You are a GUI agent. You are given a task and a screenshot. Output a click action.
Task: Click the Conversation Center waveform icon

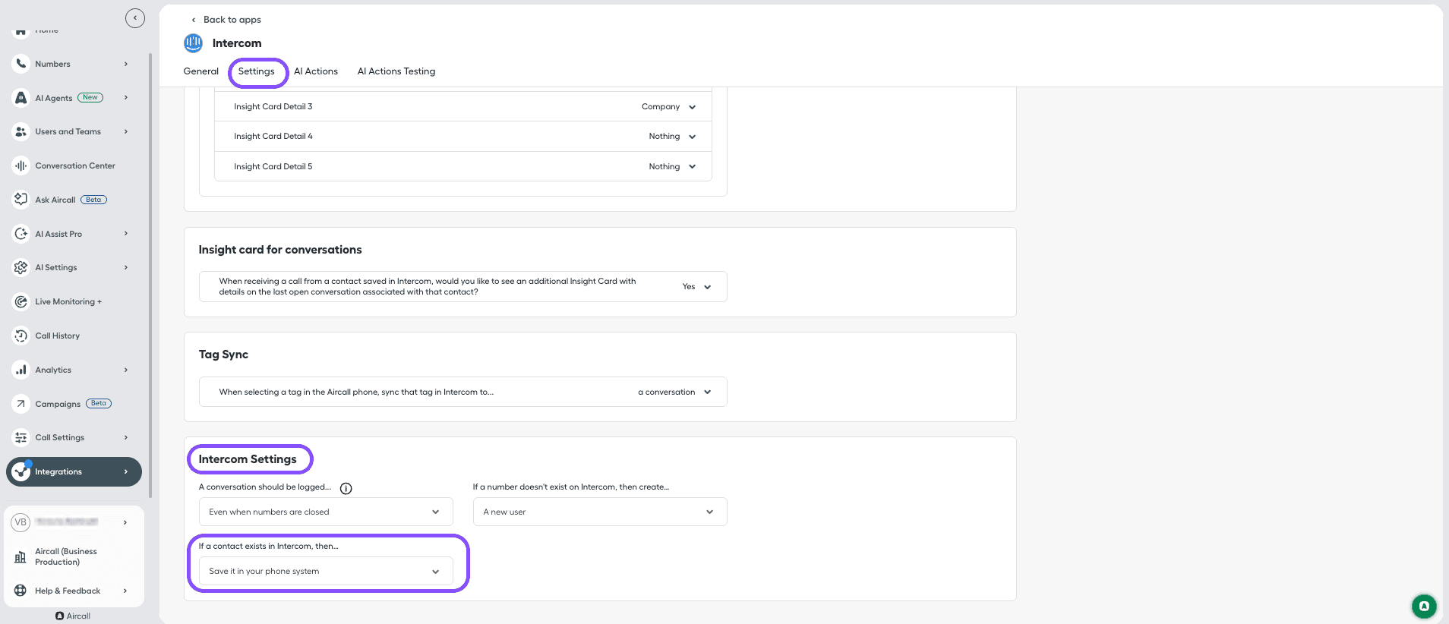click(21, 165)
